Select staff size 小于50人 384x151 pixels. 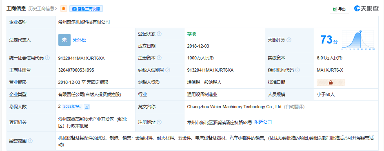(326, 94)
